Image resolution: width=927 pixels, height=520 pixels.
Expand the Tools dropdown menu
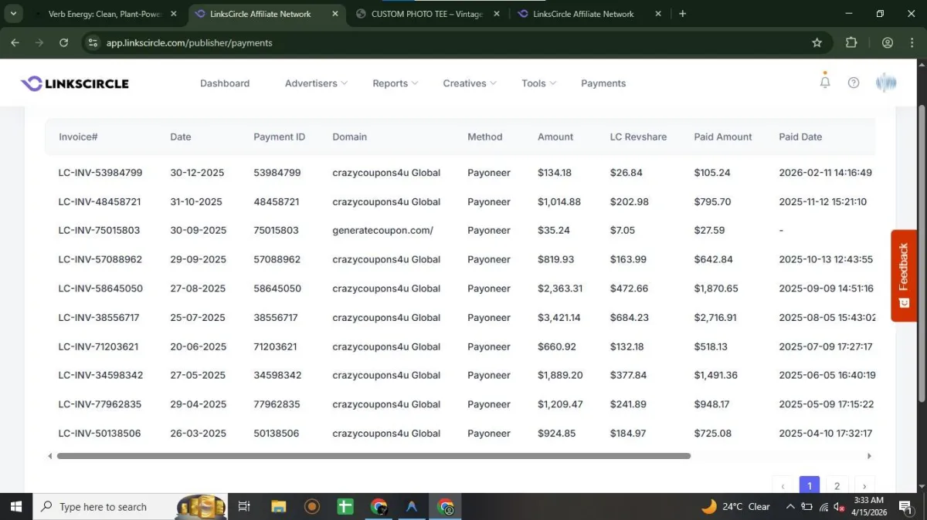coord(538,83)
